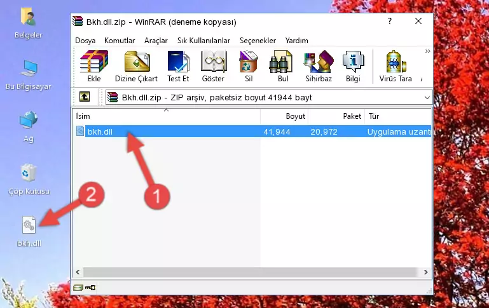Click the 20,972 packed size value

(x=324, y=131)
